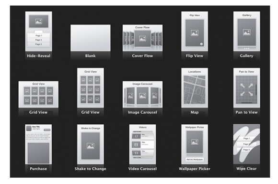Image resolution: width=278 pixels, height=184 pixels.
Task: Pick the Wallpaper Picker template icon
Action: [195, 144]
